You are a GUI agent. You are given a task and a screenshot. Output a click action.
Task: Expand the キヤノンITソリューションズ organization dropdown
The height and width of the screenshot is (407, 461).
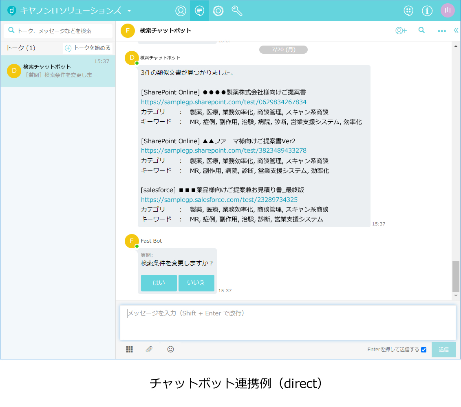(129, 11)
